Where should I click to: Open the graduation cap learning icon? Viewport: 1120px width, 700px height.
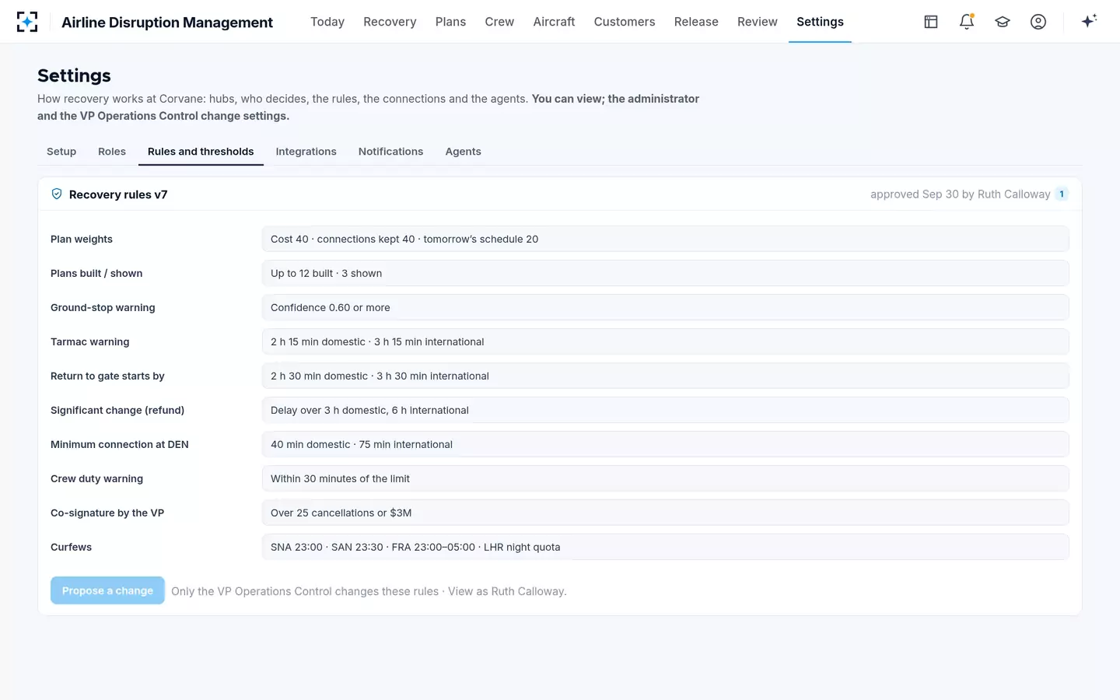click(1003, 22)
